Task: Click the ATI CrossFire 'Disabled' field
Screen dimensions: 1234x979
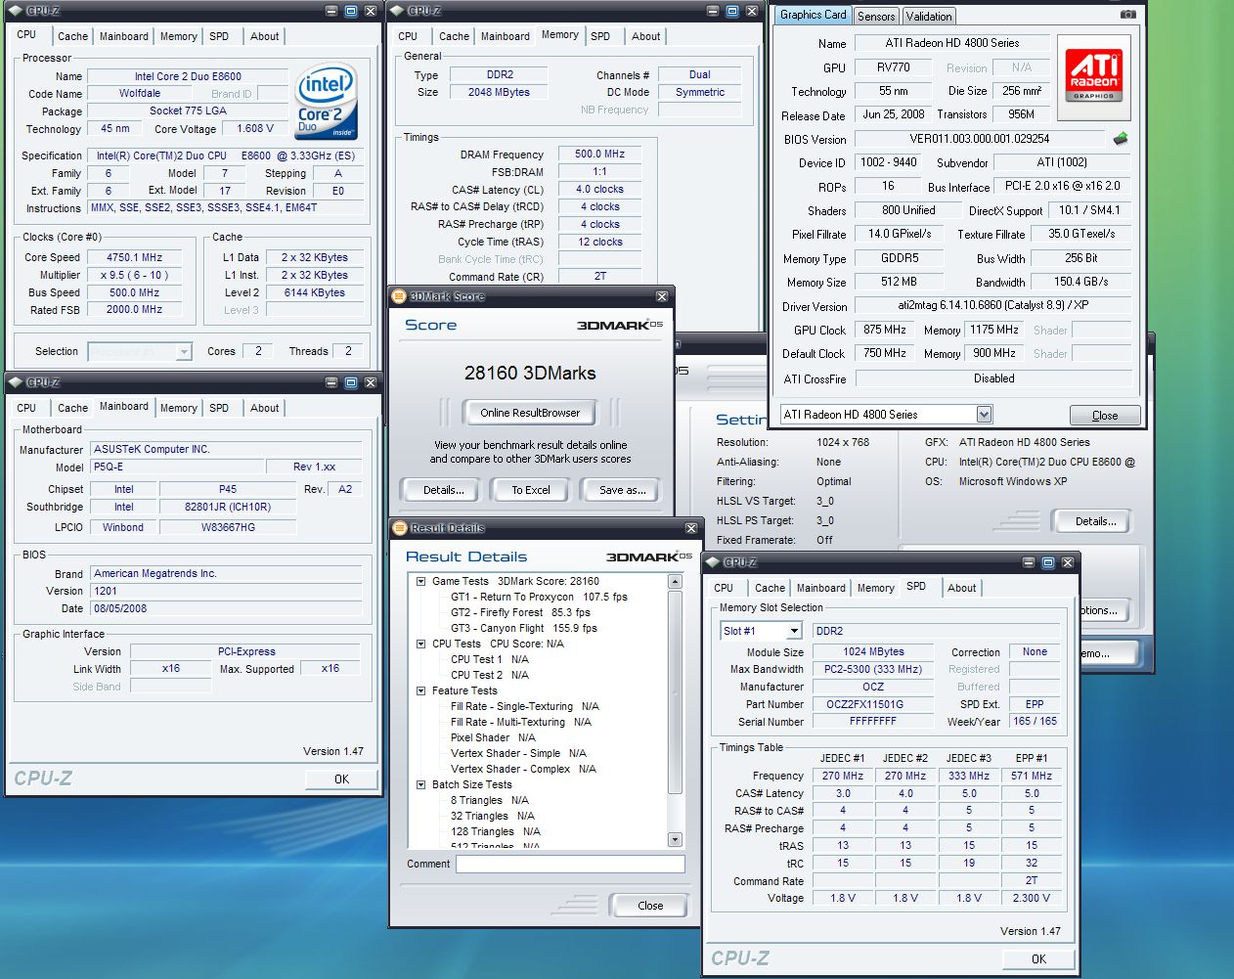Action: click(993, 378)
